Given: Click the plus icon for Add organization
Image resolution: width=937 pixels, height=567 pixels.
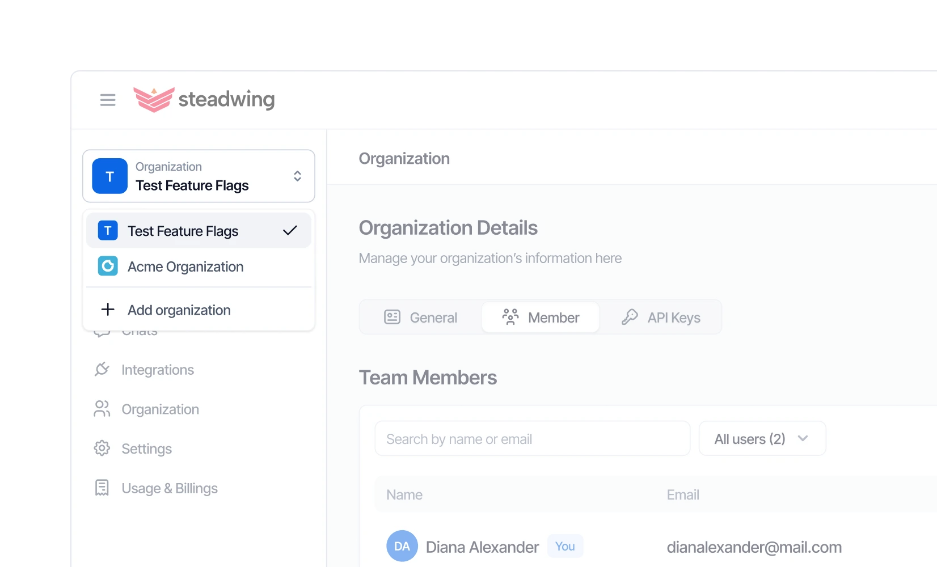Looking at the screenshot, I should (x=108, y=310).
